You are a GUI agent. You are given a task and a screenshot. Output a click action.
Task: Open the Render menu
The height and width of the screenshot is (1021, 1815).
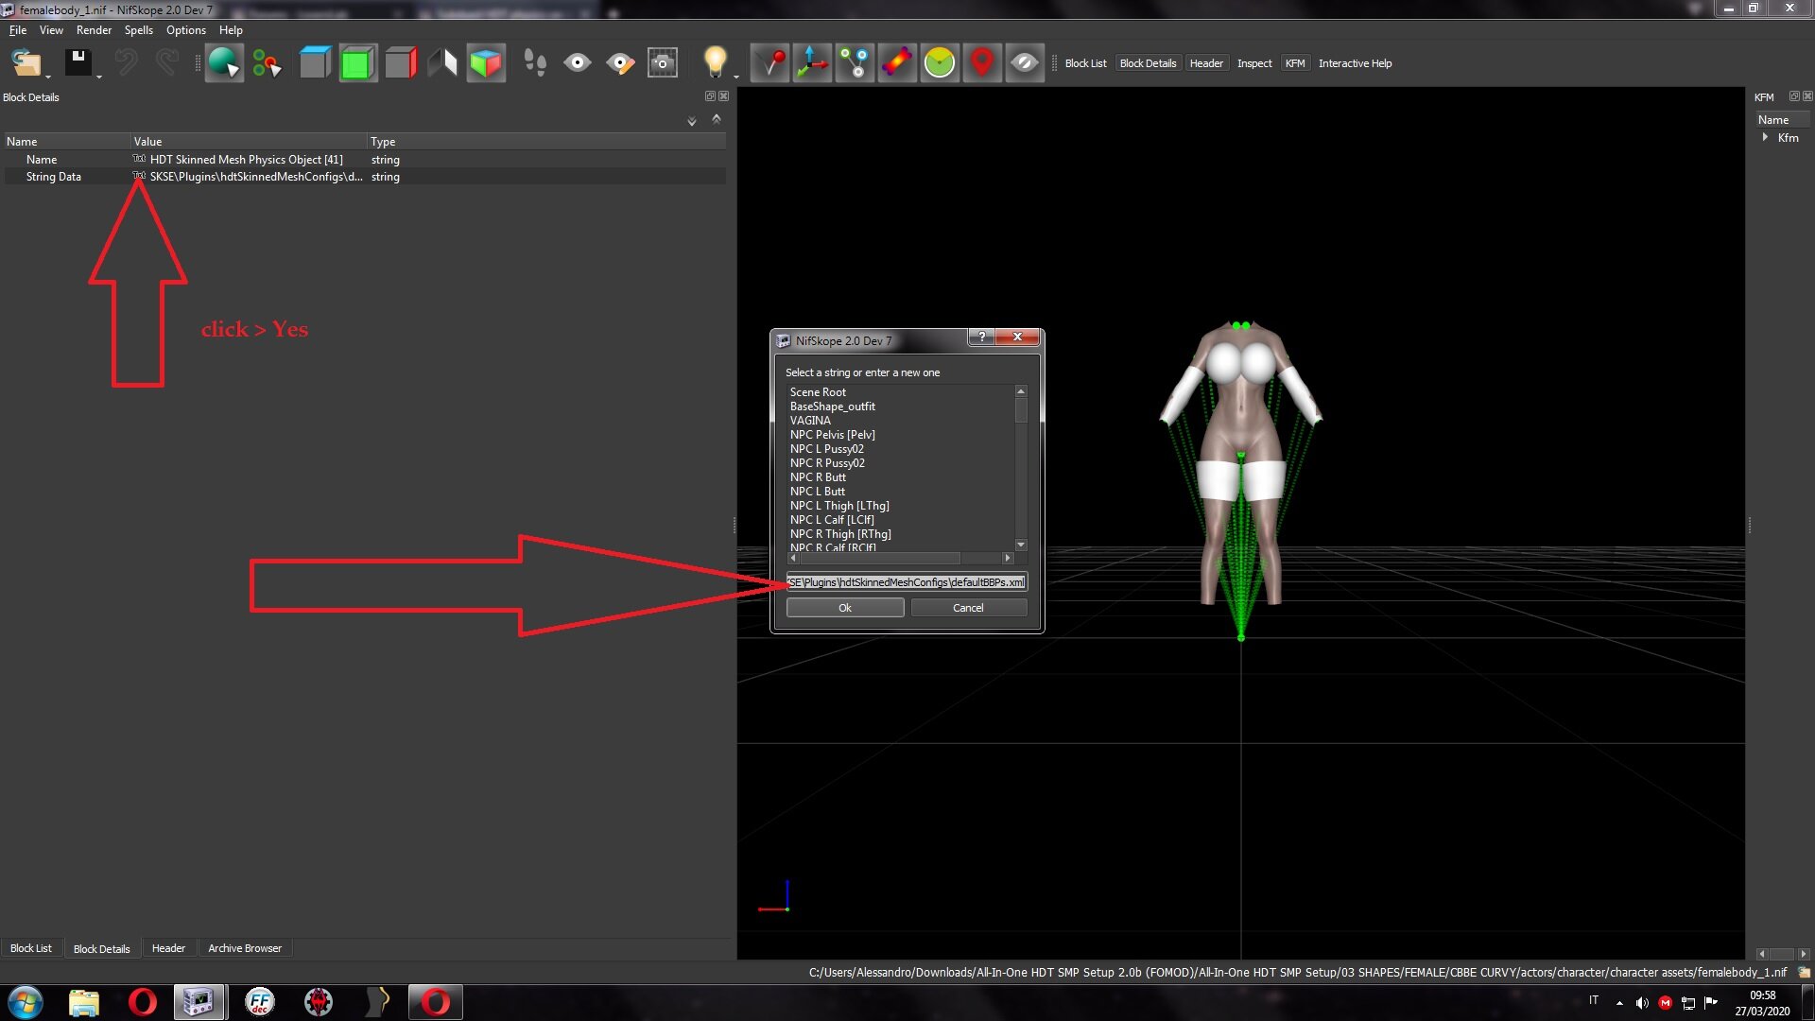(94, 30)
